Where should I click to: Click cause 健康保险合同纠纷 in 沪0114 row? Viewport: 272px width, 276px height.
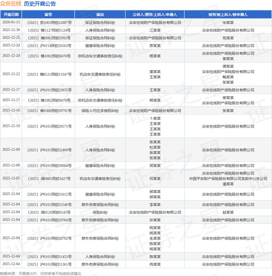coord(100,46)
